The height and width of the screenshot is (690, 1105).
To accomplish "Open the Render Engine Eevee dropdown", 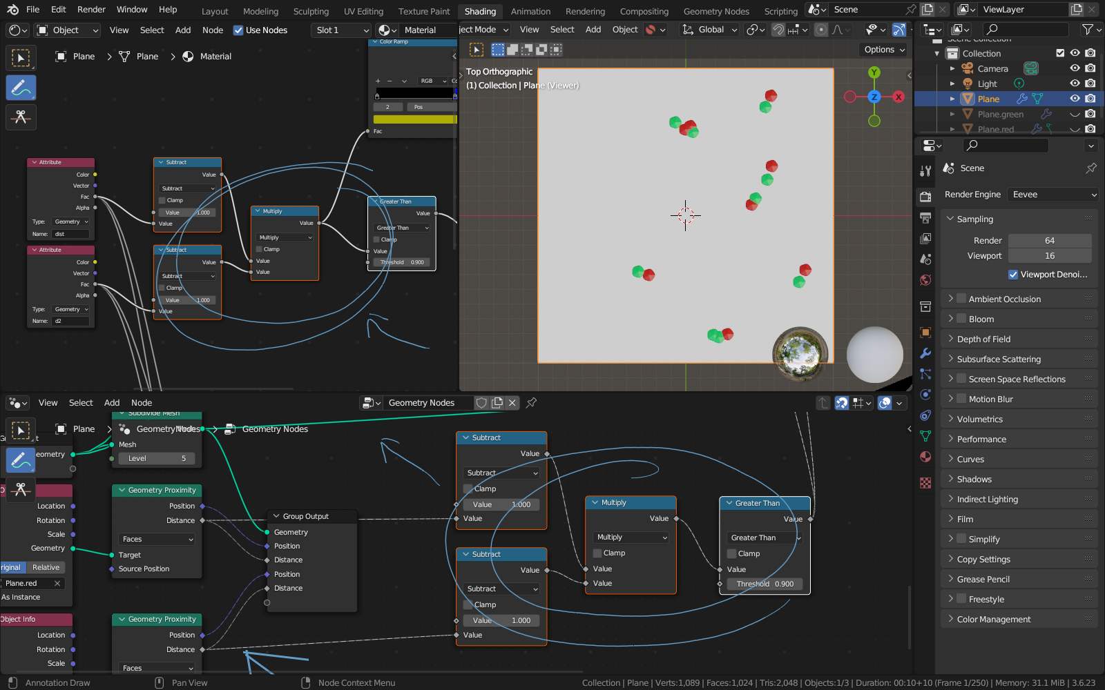I will pos(1053,195).
